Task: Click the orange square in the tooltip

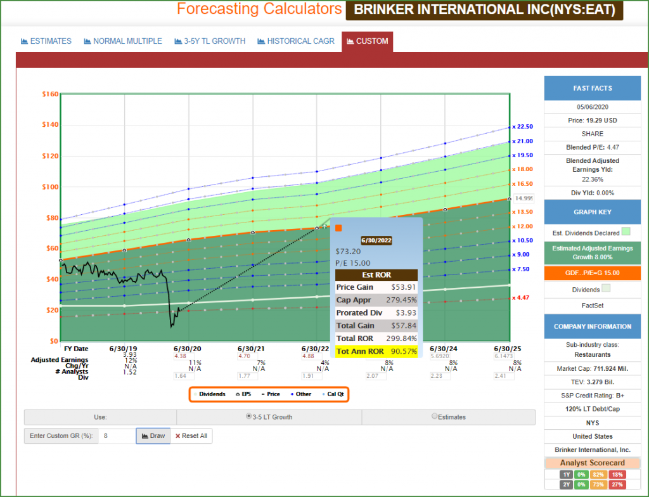Action: click(x=338, y=228)
